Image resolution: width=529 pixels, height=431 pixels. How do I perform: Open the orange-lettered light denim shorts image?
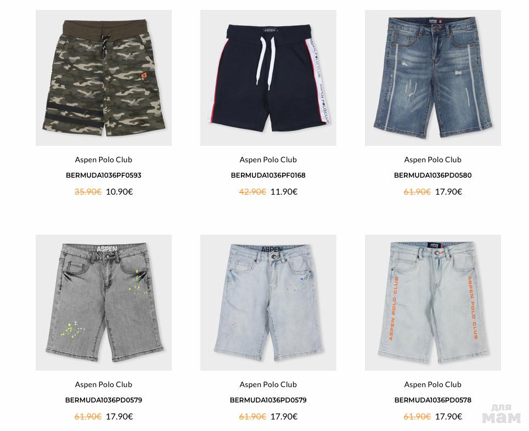coord(433,303)
